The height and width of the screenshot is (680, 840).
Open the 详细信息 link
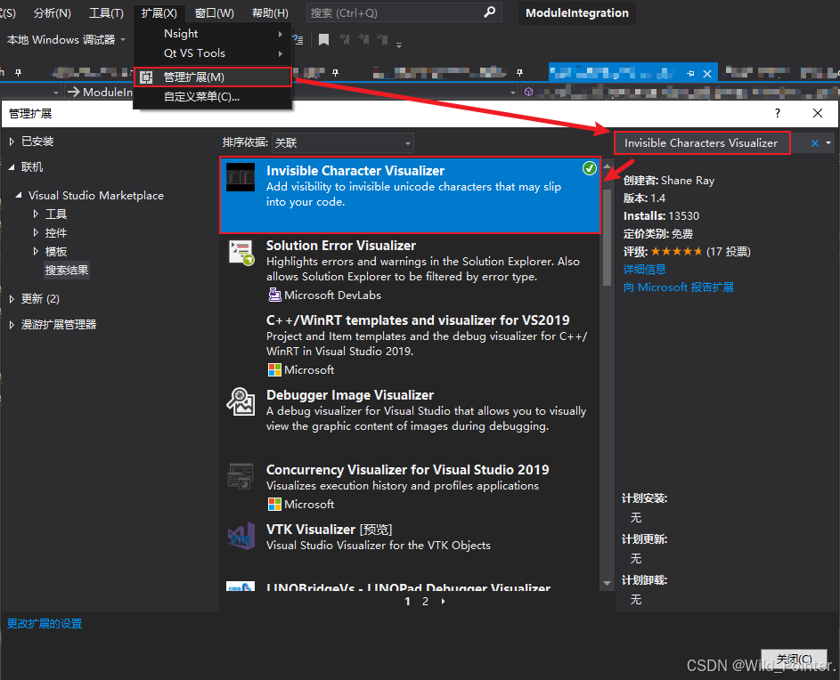[644, 269]
